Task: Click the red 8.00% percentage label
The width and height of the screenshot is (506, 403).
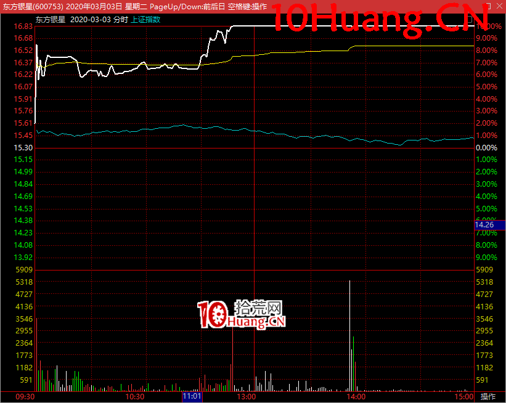Action: click(x=487, y=51)
